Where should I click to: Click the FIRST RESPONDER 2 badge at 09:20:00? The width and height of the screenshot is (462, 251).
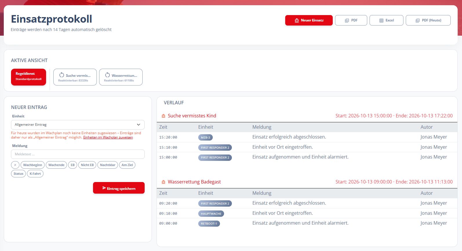[215, 203]
